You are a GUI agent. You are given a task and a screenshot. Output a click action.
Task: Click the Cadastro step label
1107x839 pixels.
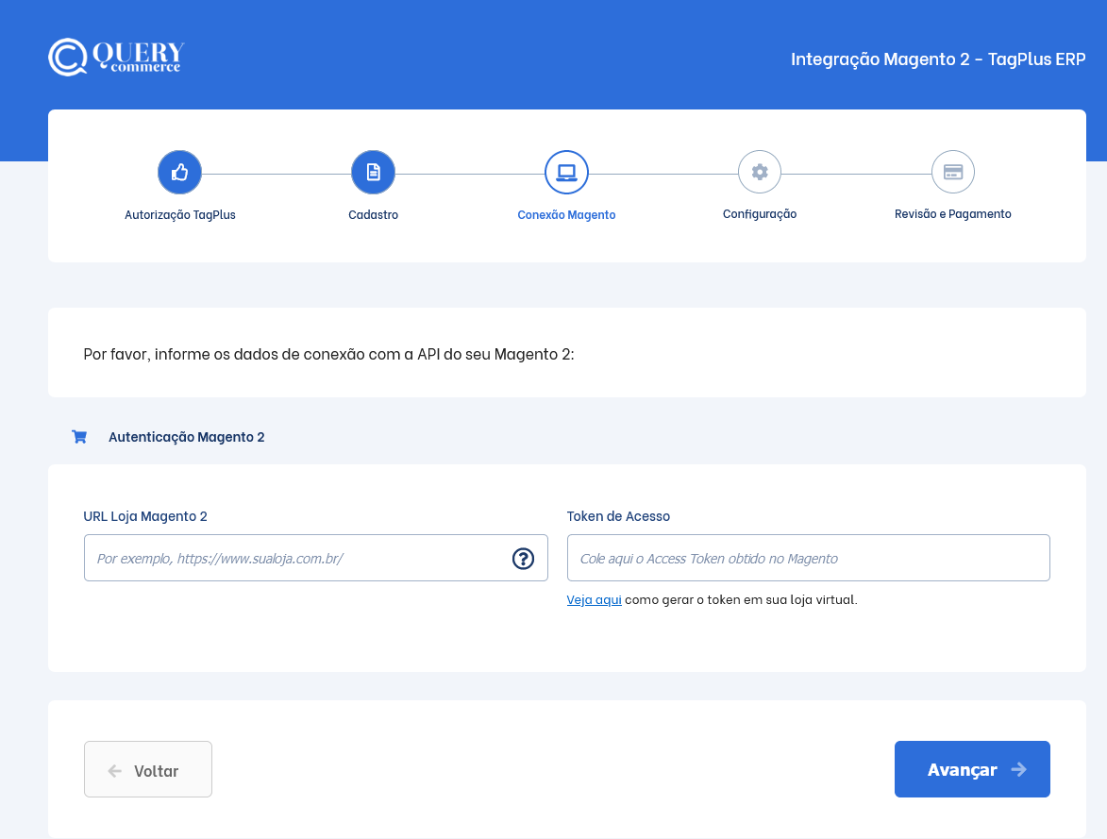pos(373,214)
